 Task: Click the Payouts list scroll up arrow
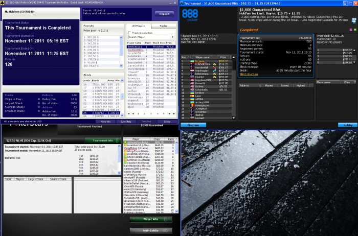coord(121,37)
